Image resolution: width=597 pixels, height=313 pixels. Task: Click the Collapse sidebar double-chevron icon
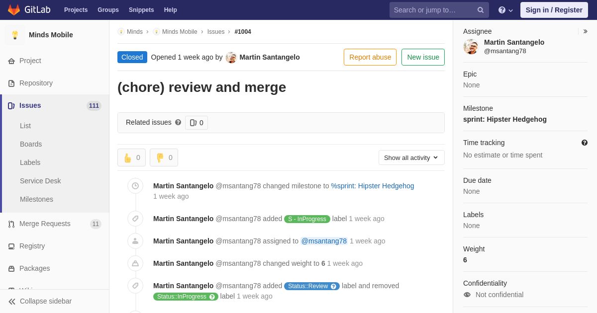tap(12, 302)
